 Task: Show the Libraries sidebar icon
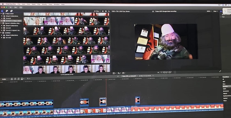2,11
